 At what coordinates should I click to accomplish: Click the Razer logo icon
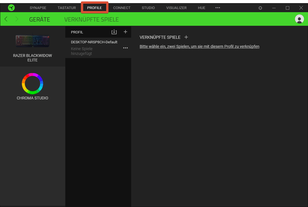tap(11, 8)
